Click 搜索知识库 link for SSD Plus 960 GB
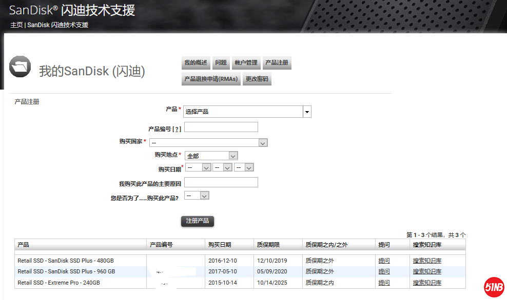This screenshot has height=300, width=507. click(427, 272)
